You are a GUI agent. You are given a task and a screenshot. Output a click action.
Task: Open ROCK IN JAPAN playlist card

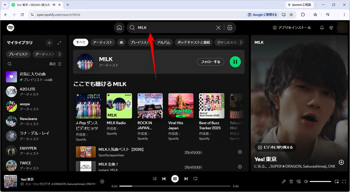tap(150, 117)
